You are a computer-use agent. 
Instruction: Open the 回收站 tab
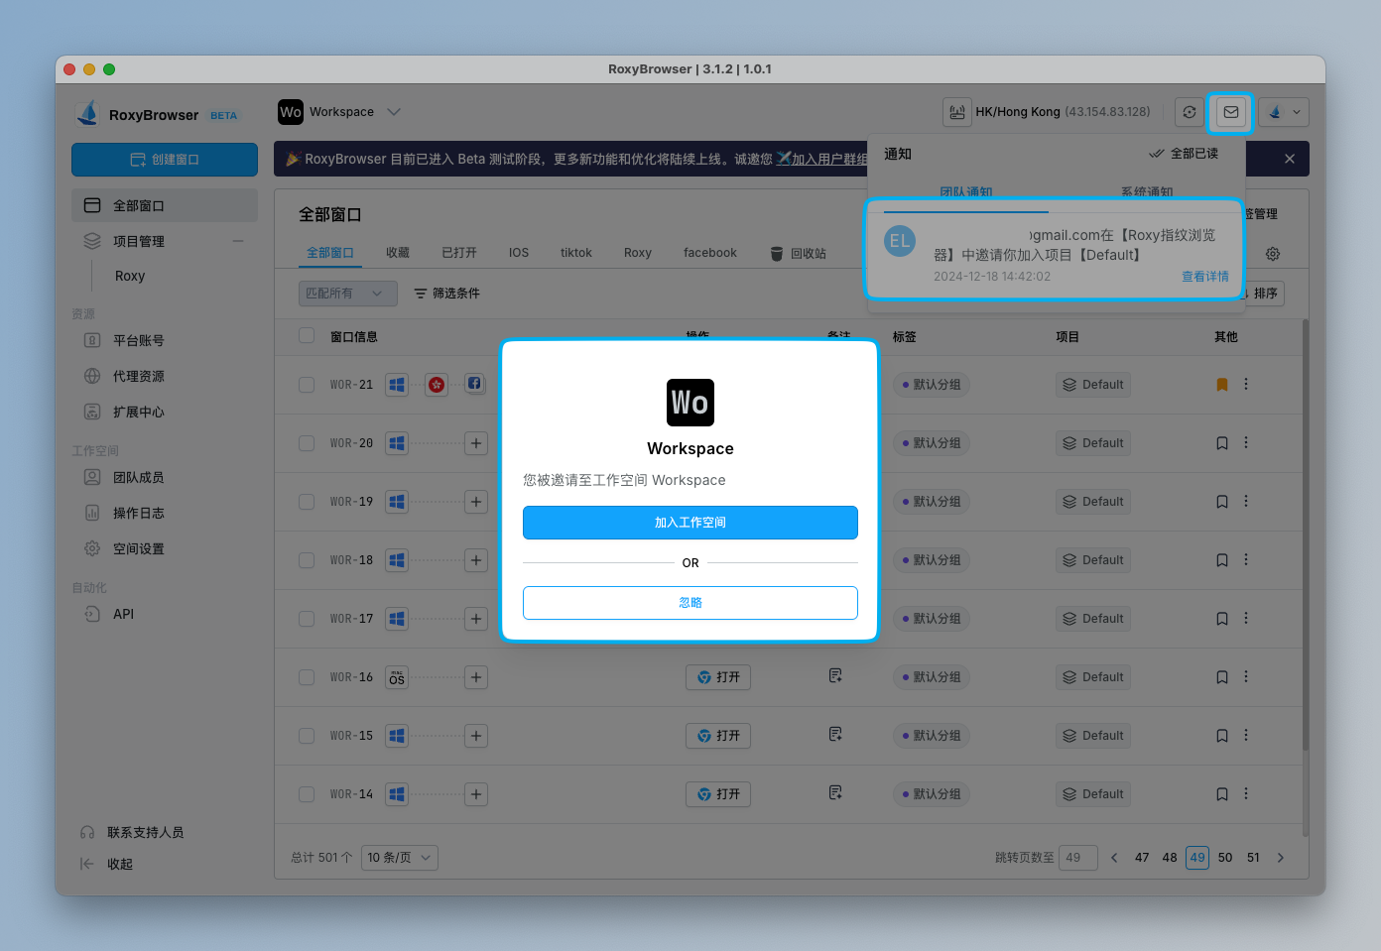click(x=799, y=253)
